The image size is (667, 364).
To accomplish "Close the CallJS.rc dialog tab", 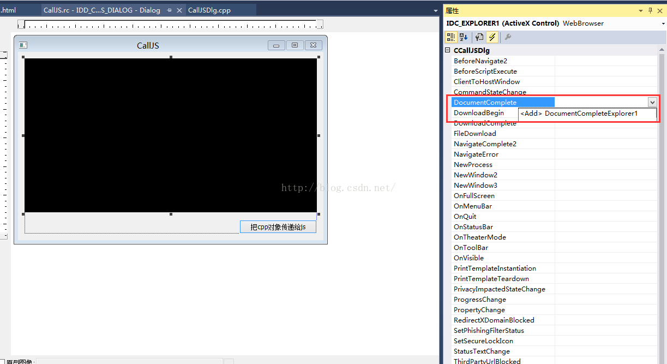I will click(179, 10).
